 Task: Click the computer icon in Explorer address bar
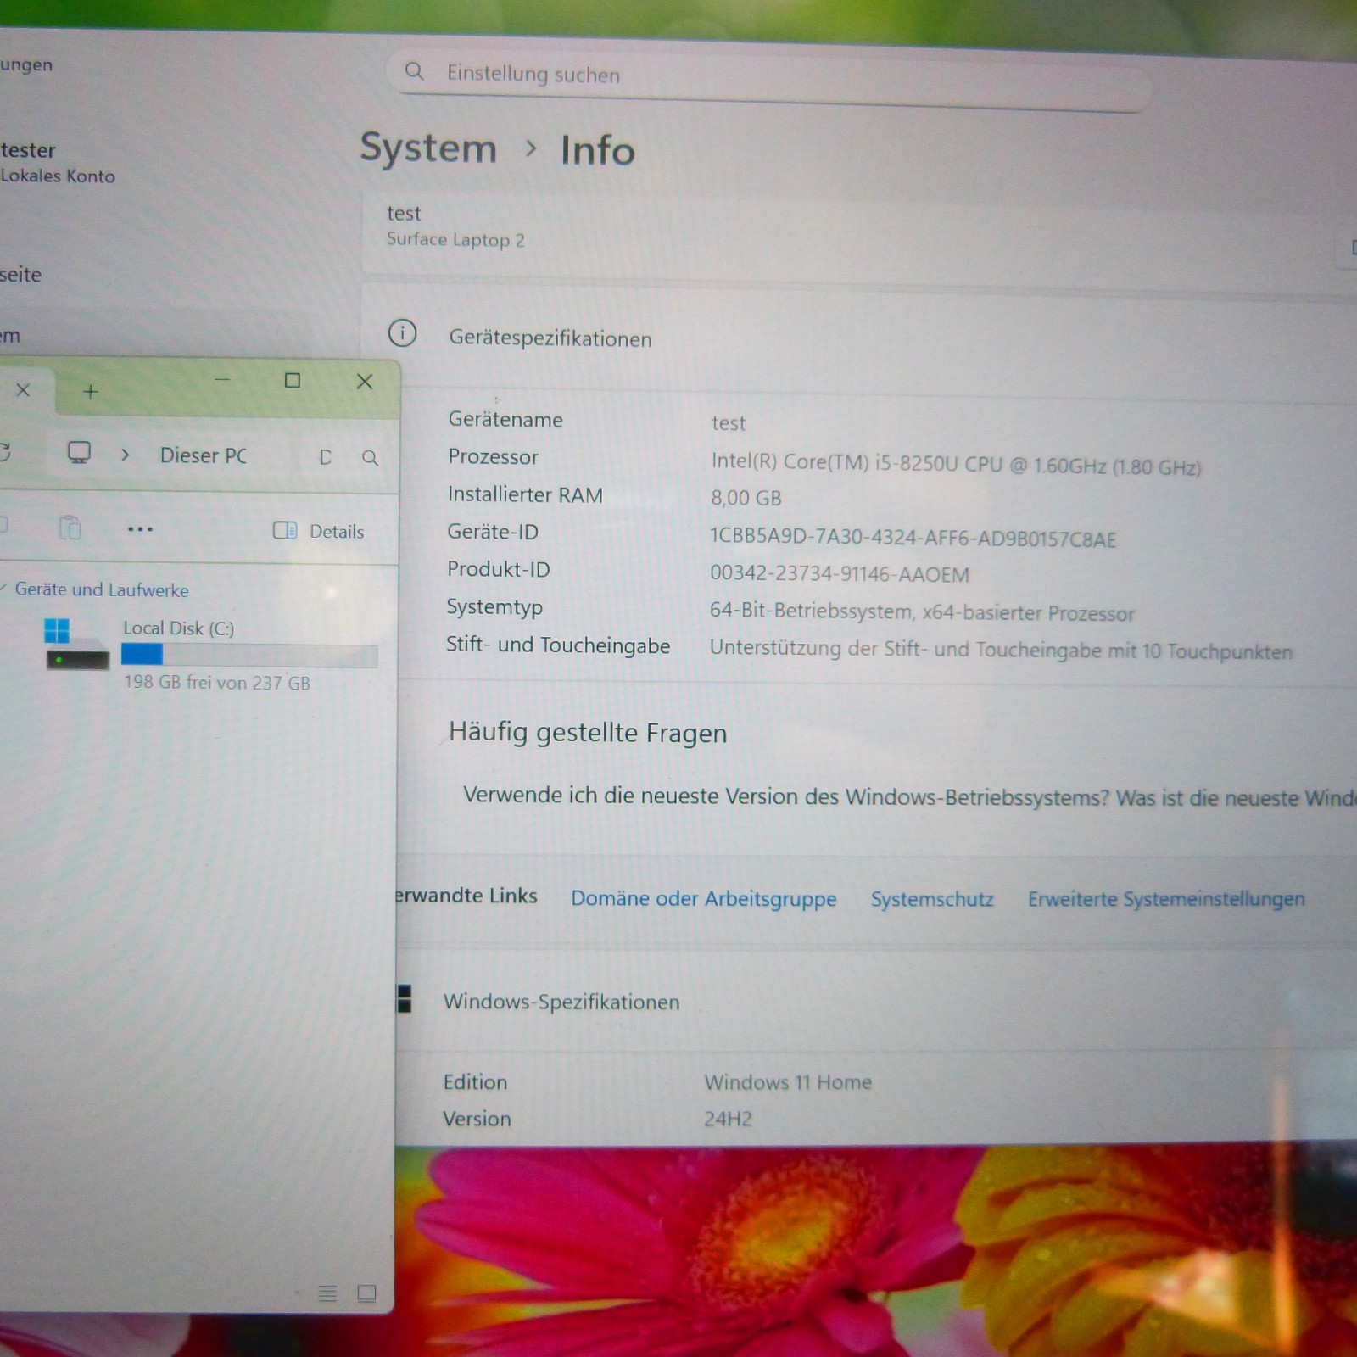(79, 453)
